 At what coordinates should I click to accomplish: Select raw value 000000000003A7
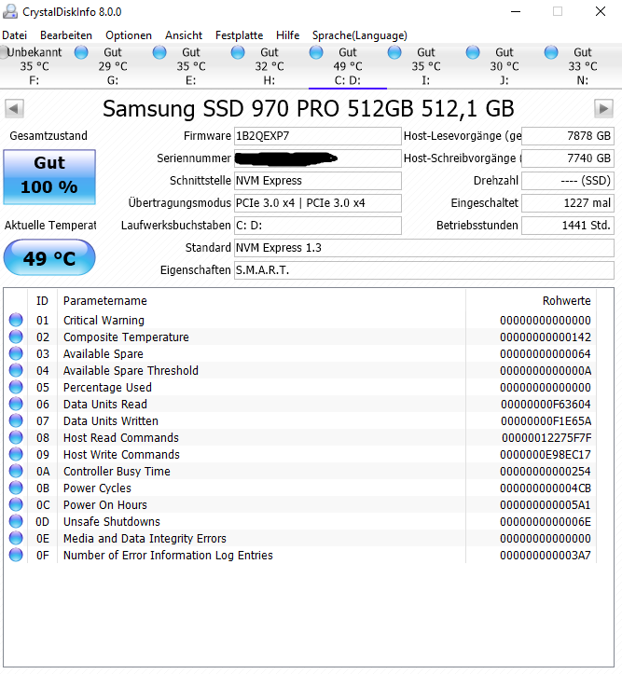pos(546,555)
